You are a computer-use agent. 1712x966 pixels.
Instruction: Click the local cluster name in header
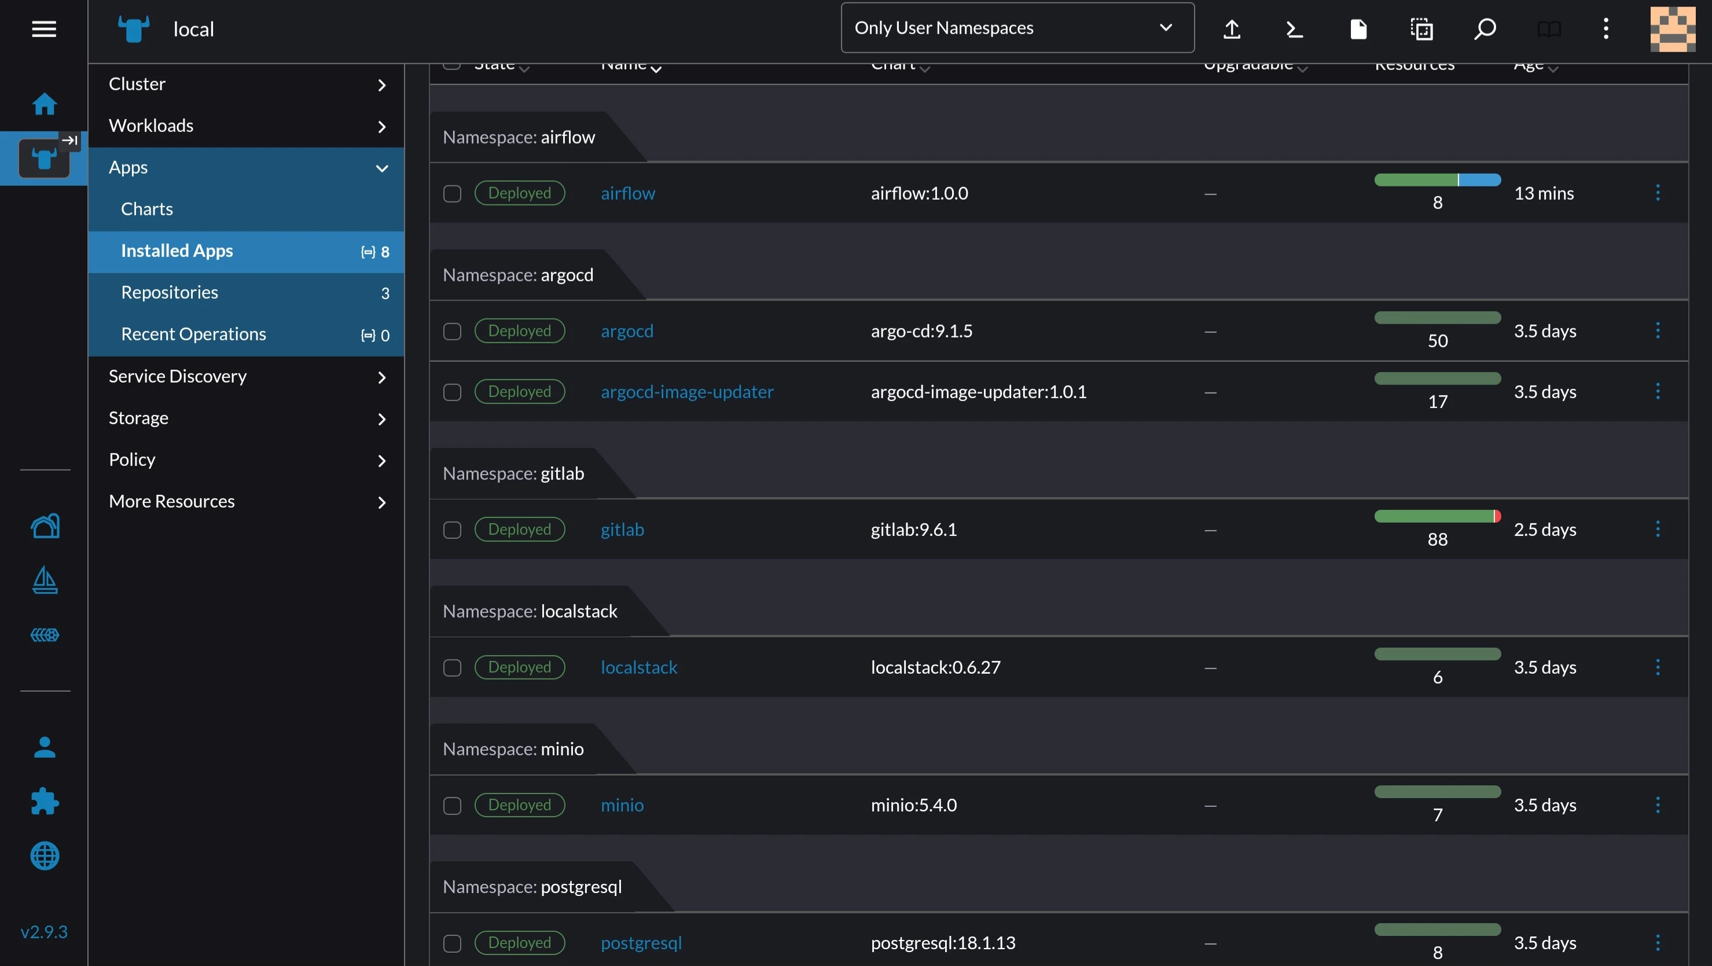click(193, 28)
